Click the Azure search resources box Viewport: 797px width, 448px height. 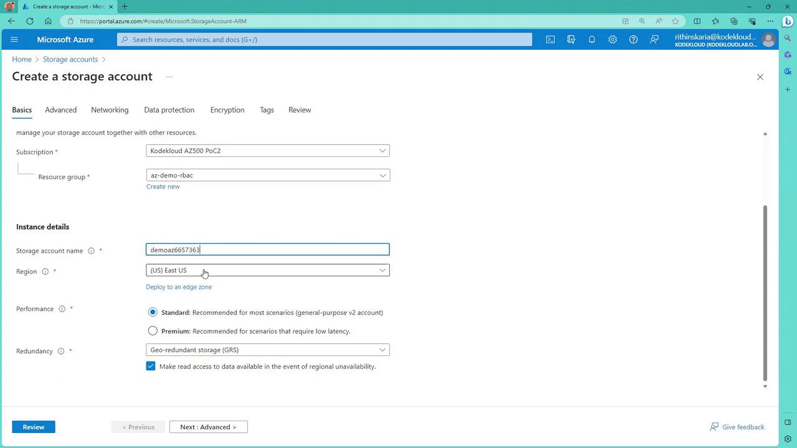click(x=324, y=39)
